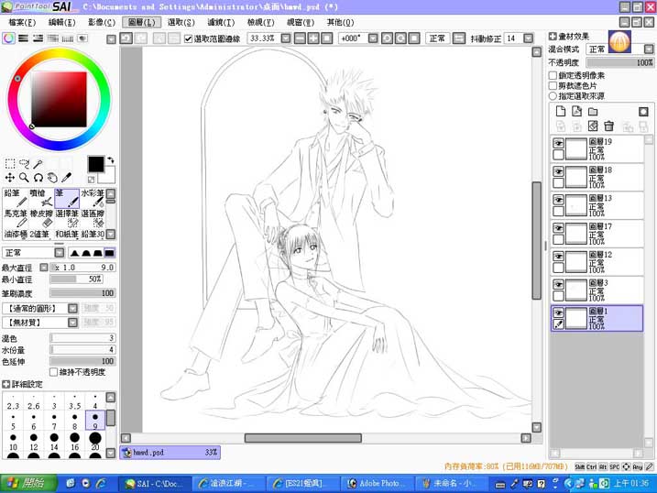Image resolution: width=657 pixels, height=493 pixels.
Task: Select the eyedropper tool
Action: [67, 178]
